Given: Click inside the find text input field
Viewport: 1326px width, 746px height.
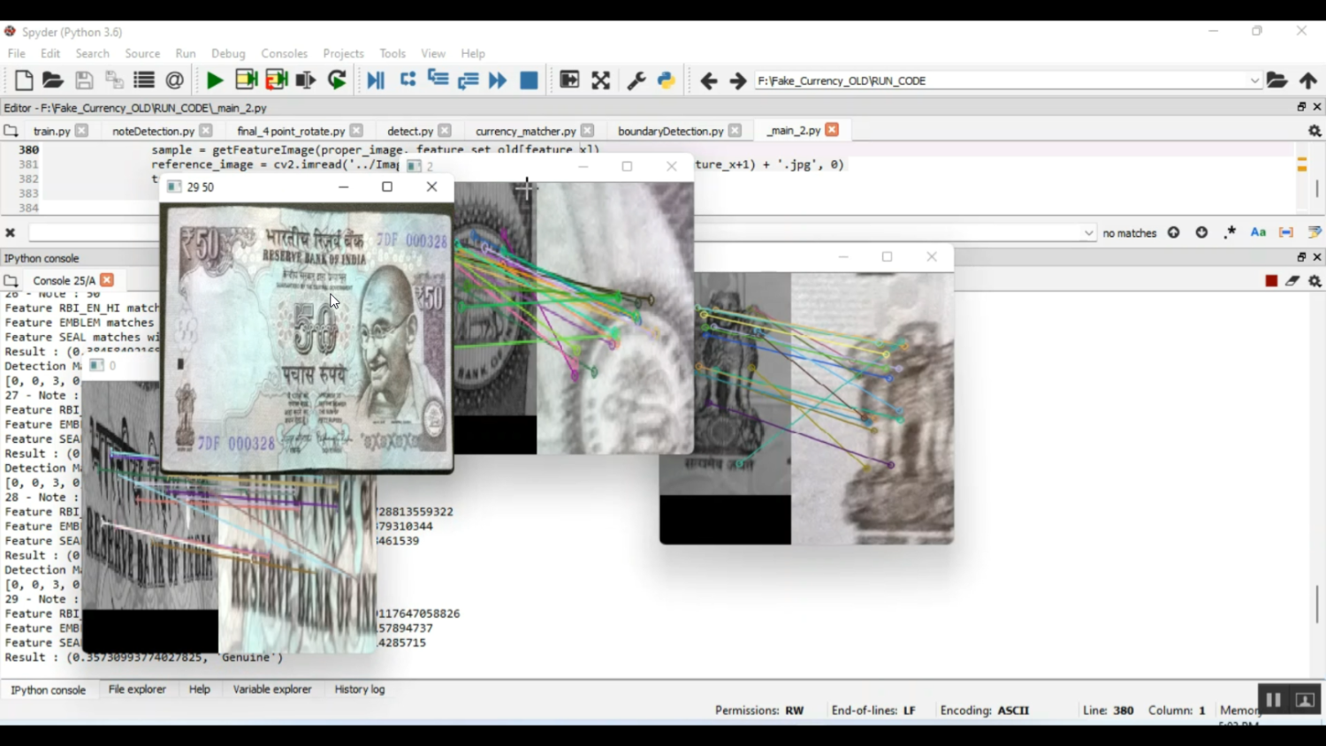Looking at the screenshot, I should click(106, 232).
